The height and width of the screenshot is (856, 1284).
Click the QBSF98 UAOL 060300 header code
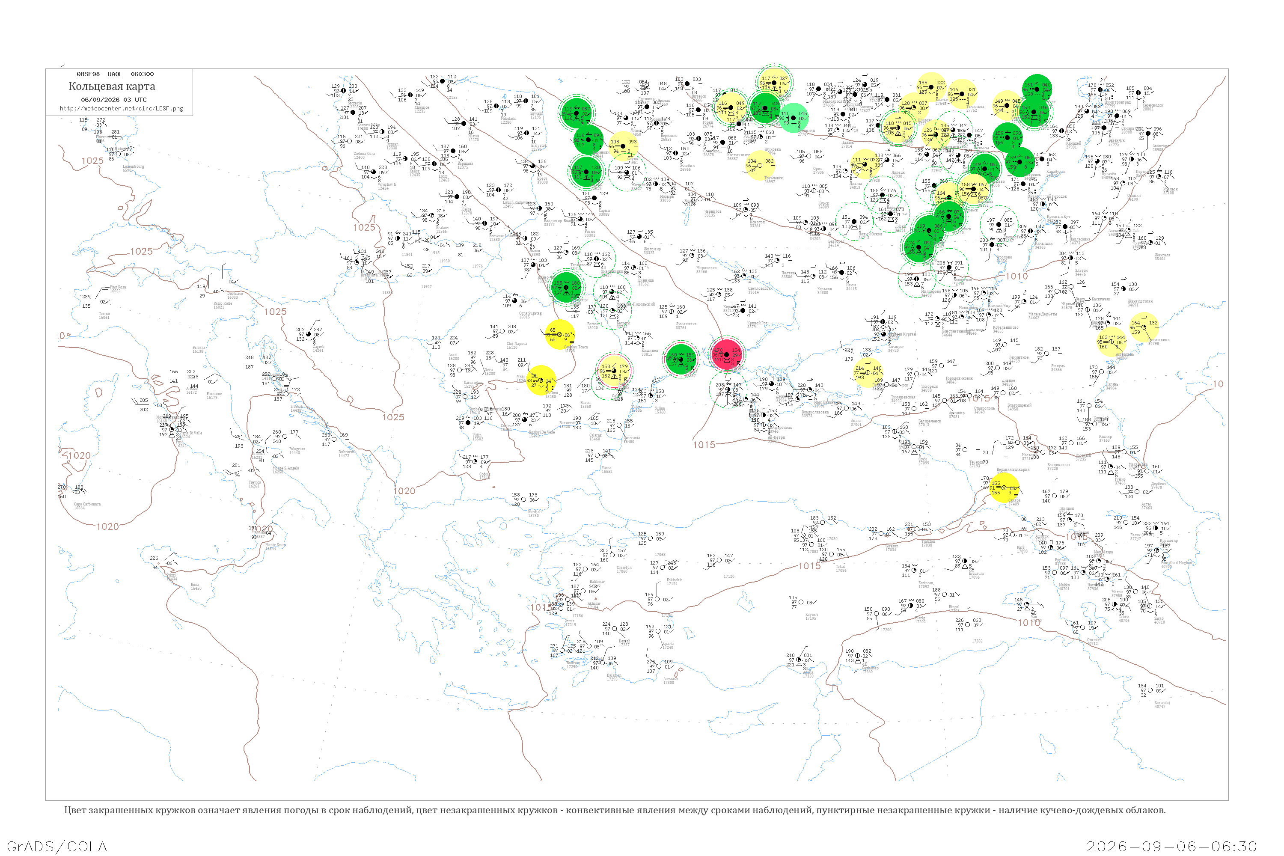tap(115, 74)
